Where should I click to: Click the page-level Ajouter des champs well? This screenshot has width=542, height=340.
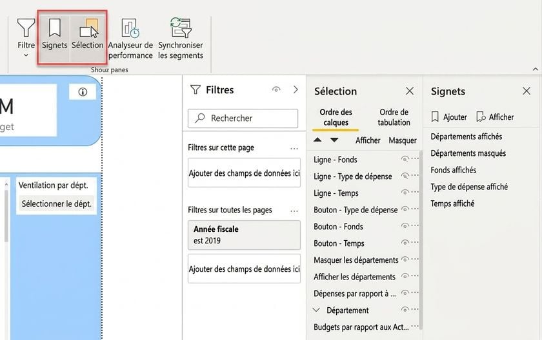click(x=244, y=173)
